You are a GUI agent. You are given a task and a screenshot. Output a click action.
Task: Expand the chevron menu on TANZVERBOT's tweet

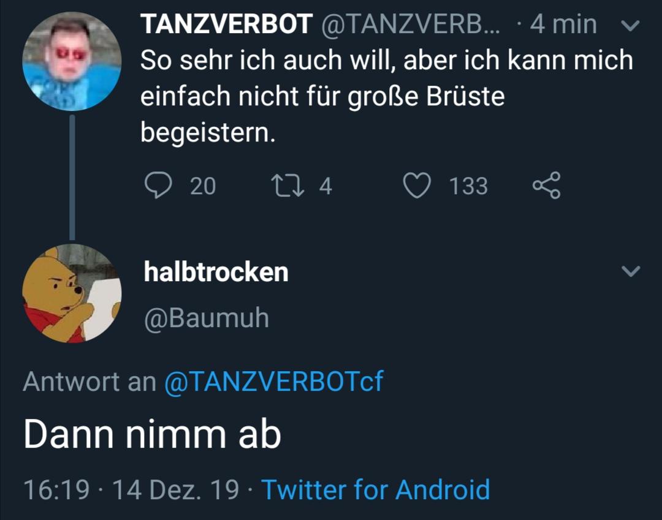click(x=630, y=26)
